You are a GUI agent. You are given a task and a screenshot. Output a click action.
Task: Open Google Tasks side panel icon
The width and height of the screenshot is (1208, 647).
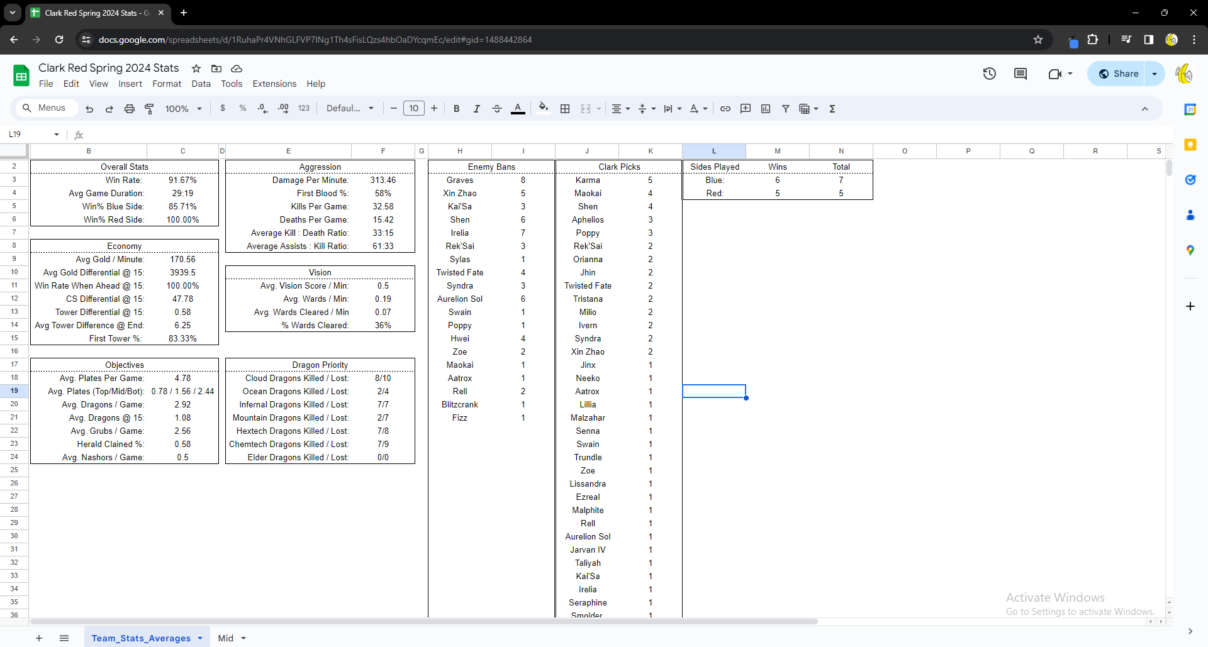click(1190, 180)
